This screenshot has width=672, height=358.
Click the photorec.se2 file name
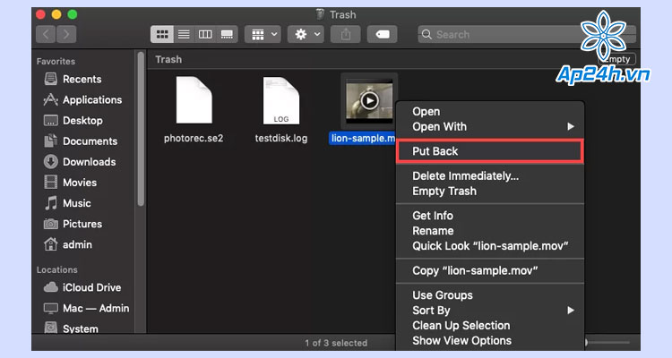(x=194, y=139)
